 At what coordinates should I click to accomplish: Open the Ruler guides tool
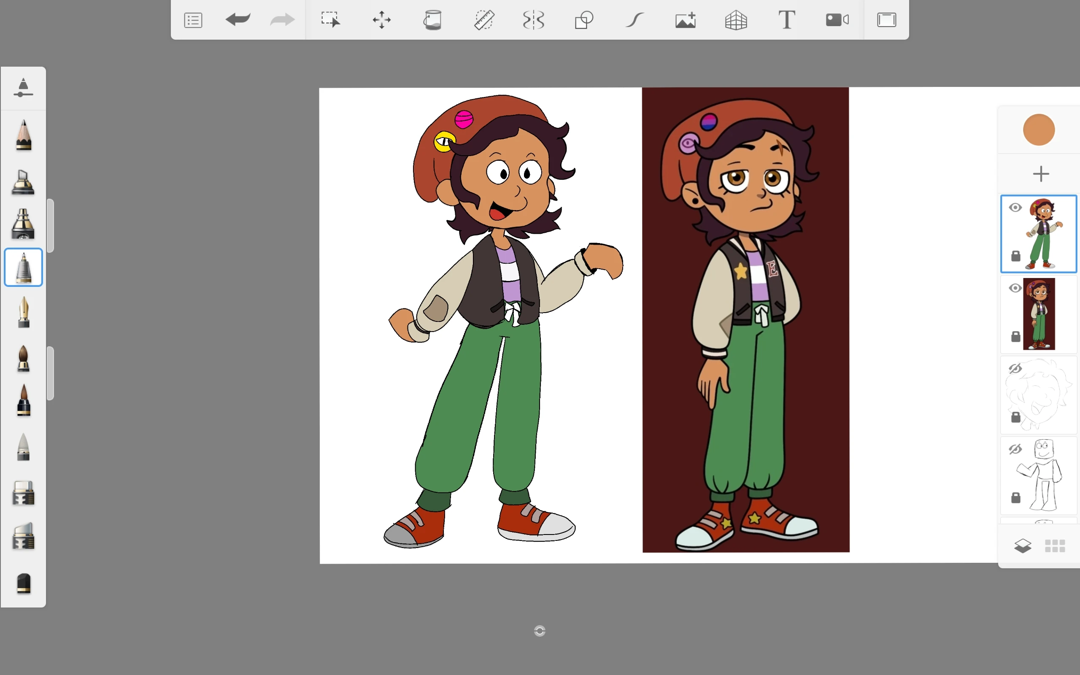483,20
